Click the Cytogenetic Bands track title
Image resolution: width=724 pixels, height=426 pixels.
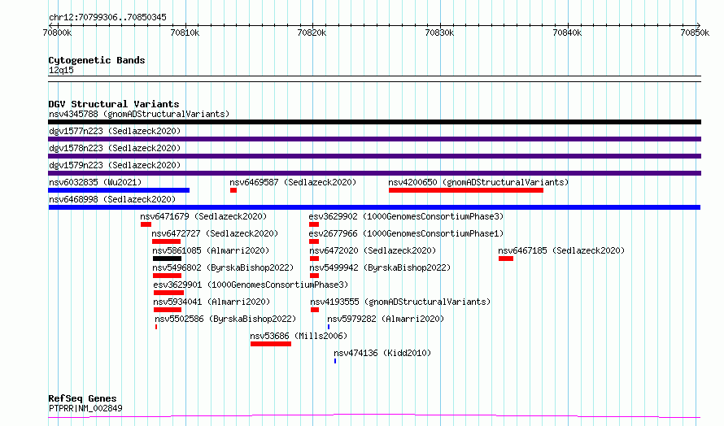pyautogui.click(x=97, y=60)
